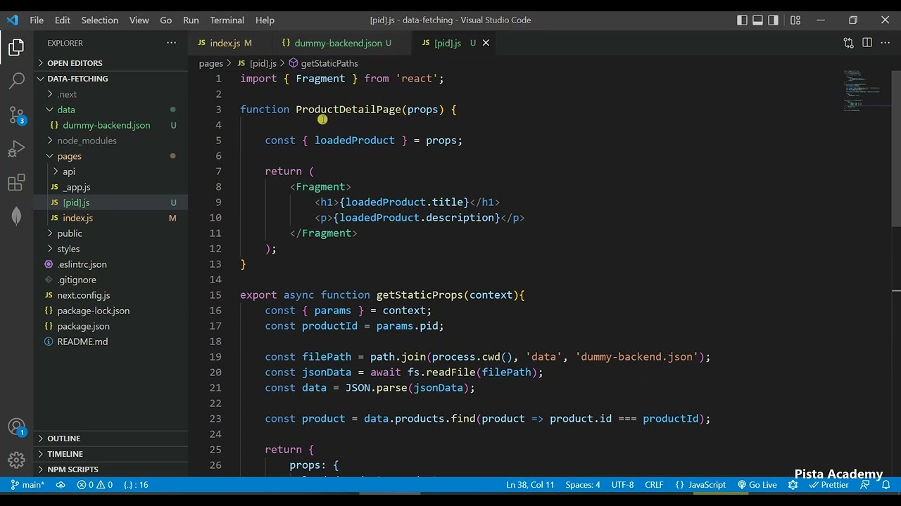This screenshot has height=506, width=901.
Task: Expand the public folder
Action: coord(111,233)
